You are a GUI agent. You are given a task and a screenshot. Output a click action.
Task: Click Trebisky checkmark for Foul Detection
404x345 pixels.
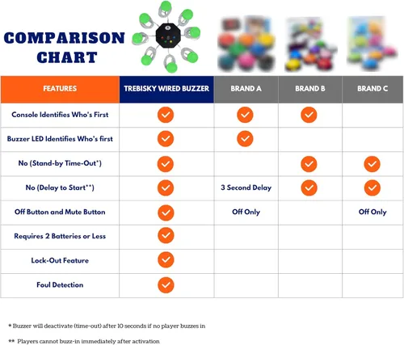click(x=166, y=285)
